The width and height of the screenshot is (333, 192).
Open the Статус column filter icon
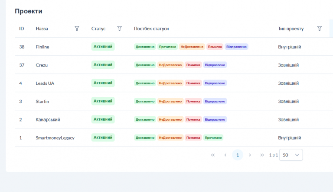tap(120, 29)
